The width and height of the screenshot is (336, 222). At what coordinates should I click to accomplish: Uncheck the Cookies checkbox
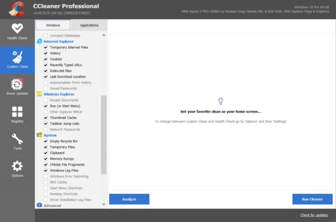pos(45,59)
